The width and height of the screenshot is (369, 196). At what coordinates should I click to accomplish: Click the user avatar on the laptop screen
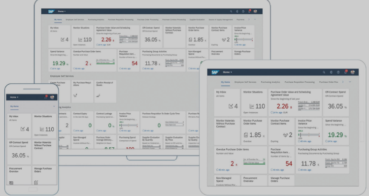255,11
